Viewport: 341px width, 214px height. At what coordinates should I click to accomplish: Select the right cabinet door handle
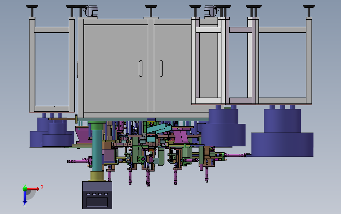point(161,68)
